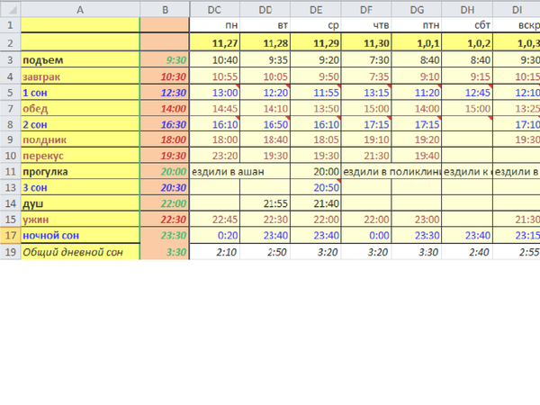Screen dimensions: 540x405
Task: Select the DF column header
Action: [x=366, y=9]
